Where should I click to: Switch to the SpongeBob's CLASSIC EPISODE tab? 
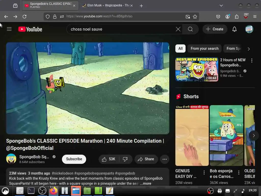pyautogui.click(x=50, y=6)
